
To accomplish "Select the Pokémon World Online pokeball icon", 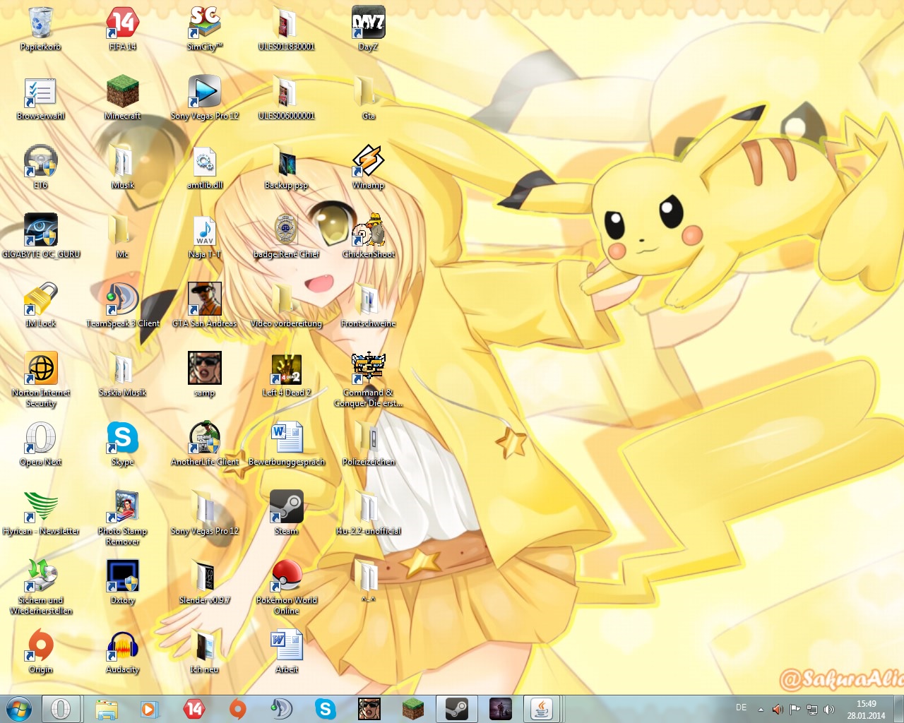I will point(286,577).
